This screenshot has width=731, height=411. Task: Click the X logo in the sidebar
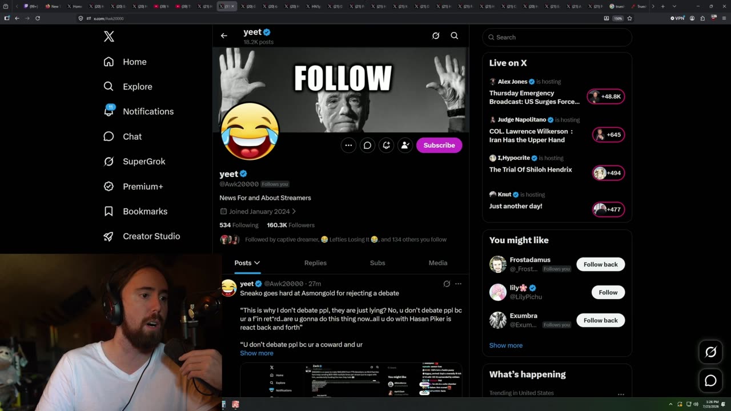109,37
